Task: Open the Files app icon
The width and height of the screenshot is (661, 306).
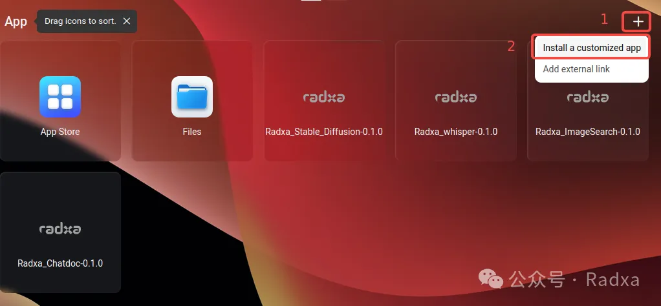Action: [192, 97]
